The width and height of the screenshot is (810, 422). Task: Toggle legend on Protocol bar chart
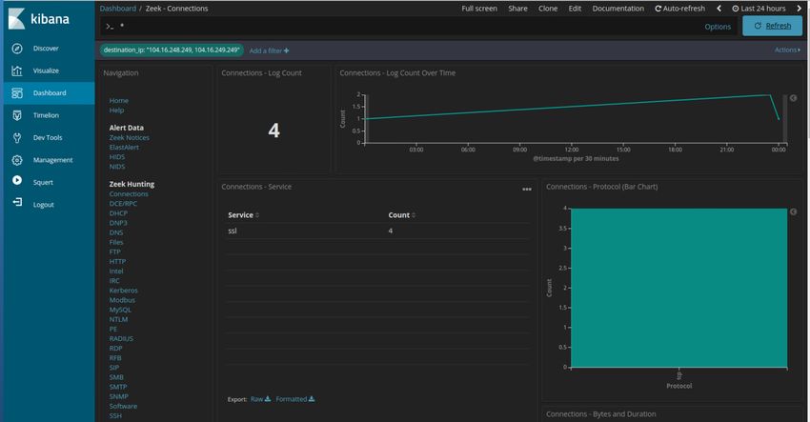(793, 211)
